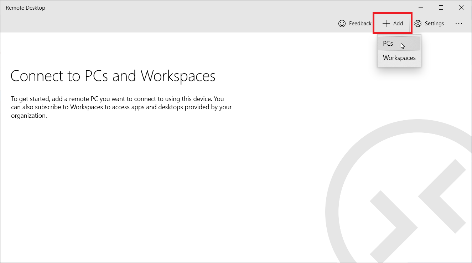Close the Remote Desktop window
This screenshot has width=472, height=263.
[461, 7]
